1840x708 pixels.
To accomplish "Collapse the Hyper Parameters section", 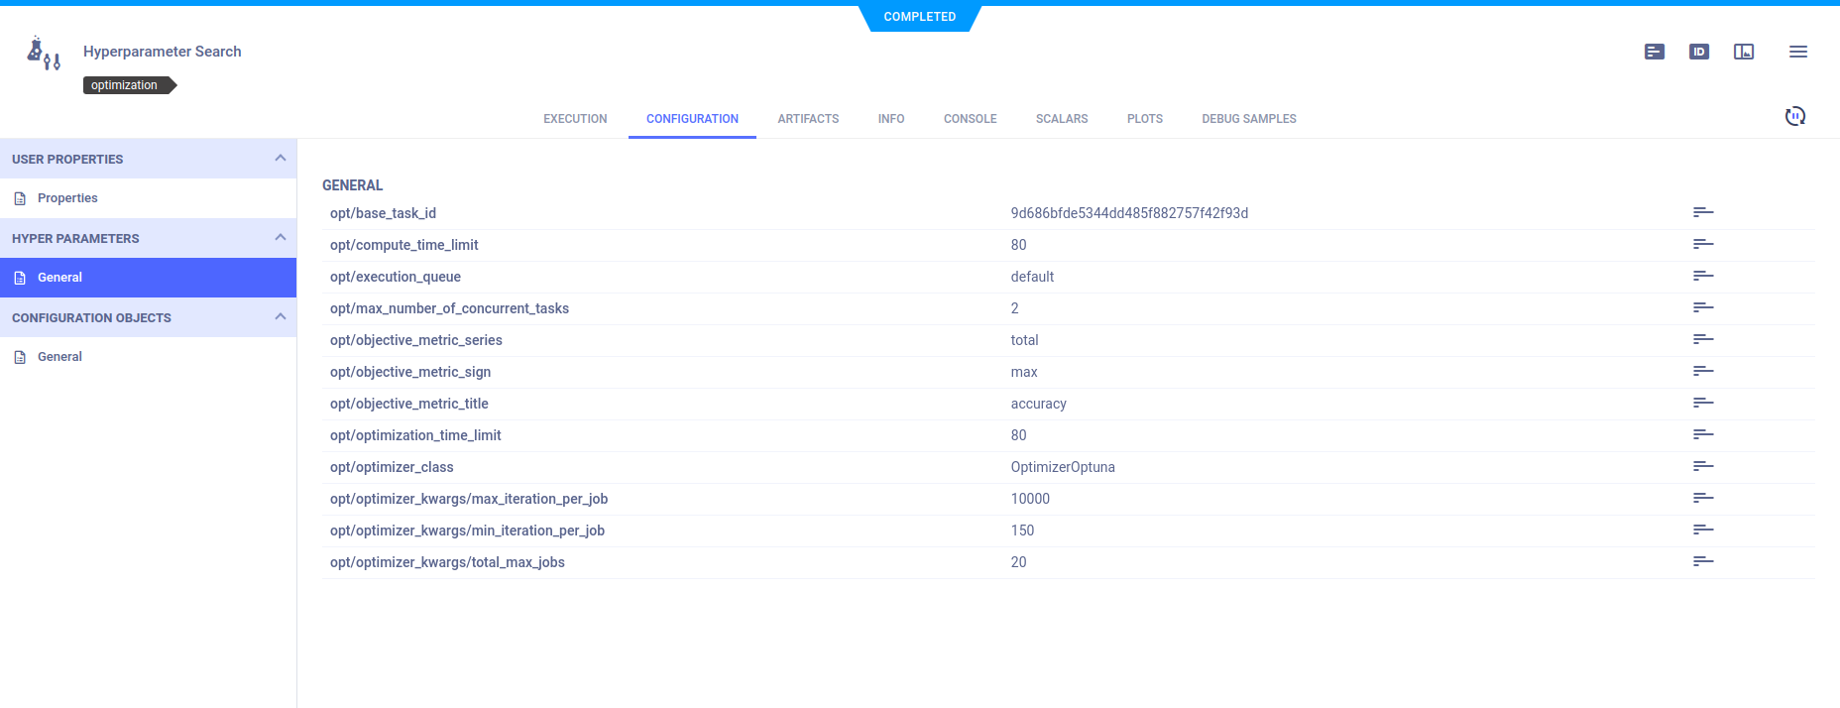I will click(280, 238).
